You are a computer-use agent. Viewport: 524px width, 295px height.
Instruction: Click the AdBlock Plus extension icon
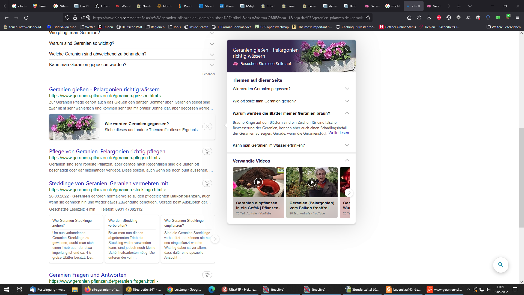coord(439,18)
